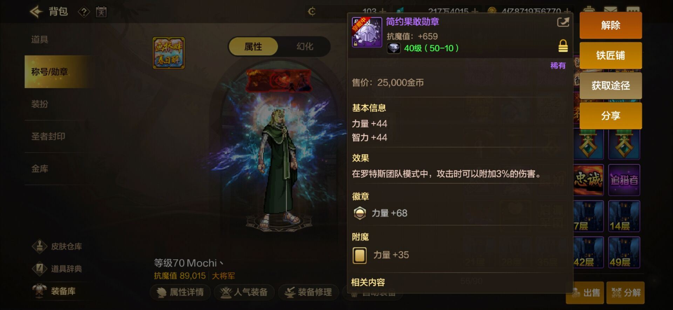
Task: Switch to the 属性 toggle
Action: coord(253,47)
